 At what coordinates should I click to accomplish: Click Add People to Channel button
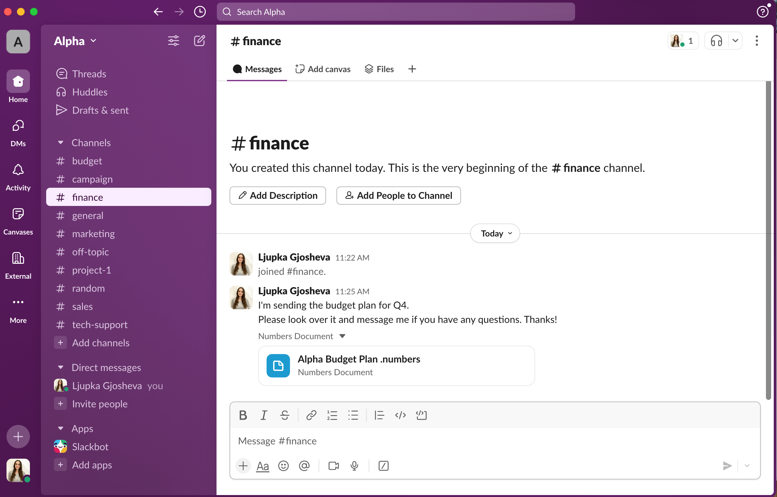point(399,196)
